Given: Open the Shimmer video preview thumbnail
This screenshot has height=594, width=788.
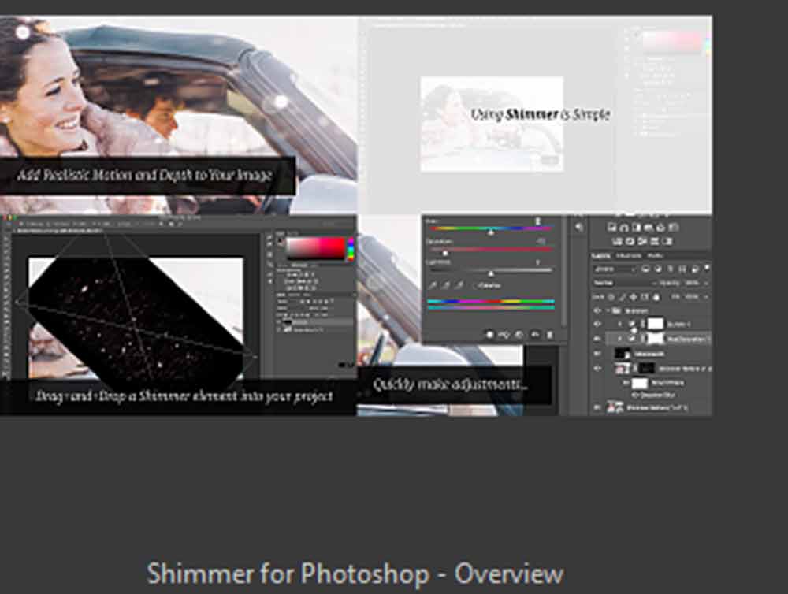Looking at the screenshot, I should pyautogui.click(x=356, y=215).
